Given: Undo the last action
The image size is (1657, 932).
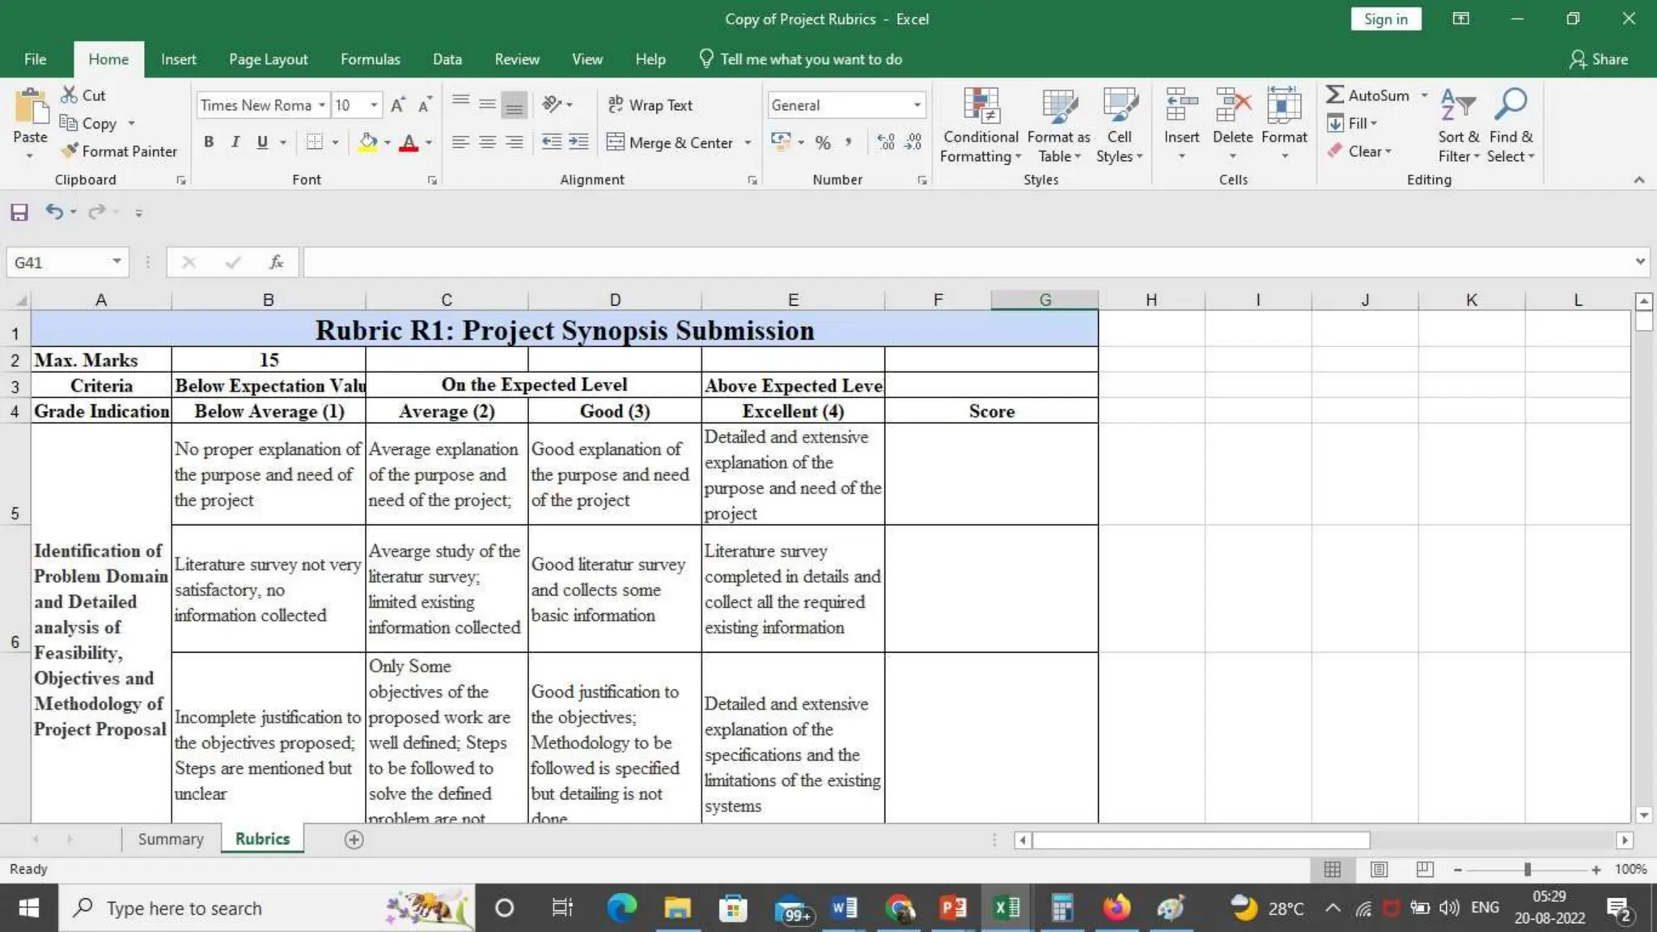Looking at the screenshot, I should pyautogui.click(x=54, y=212).
